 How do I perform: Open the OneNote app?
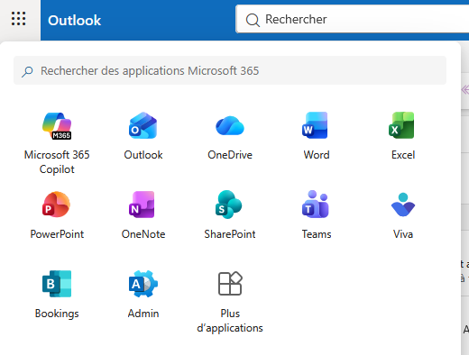click(x=143, y=214)
